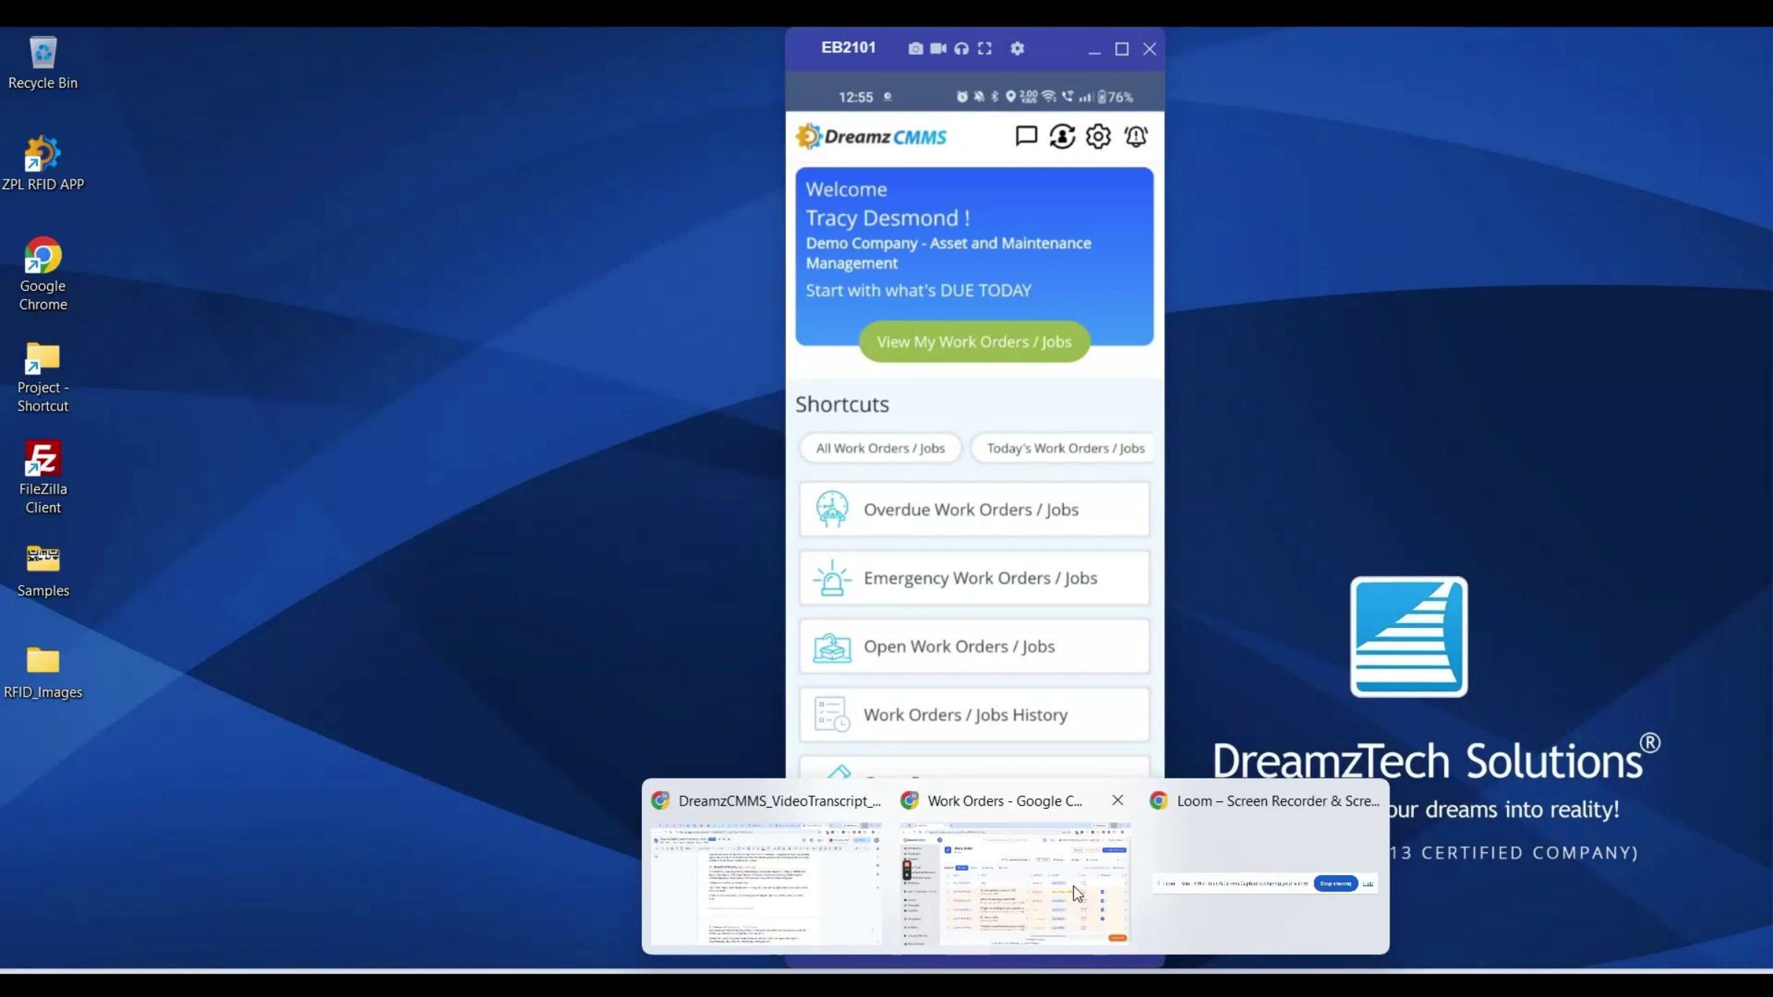1773x997 pixels.
Task: Open Overdue Work Orders / Jobs
Action: 974,510
